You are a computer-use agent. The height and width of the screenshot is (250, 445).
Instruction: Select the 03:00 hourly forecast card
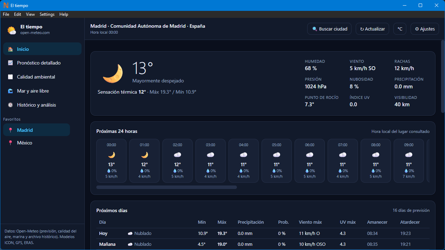(211, 161)
